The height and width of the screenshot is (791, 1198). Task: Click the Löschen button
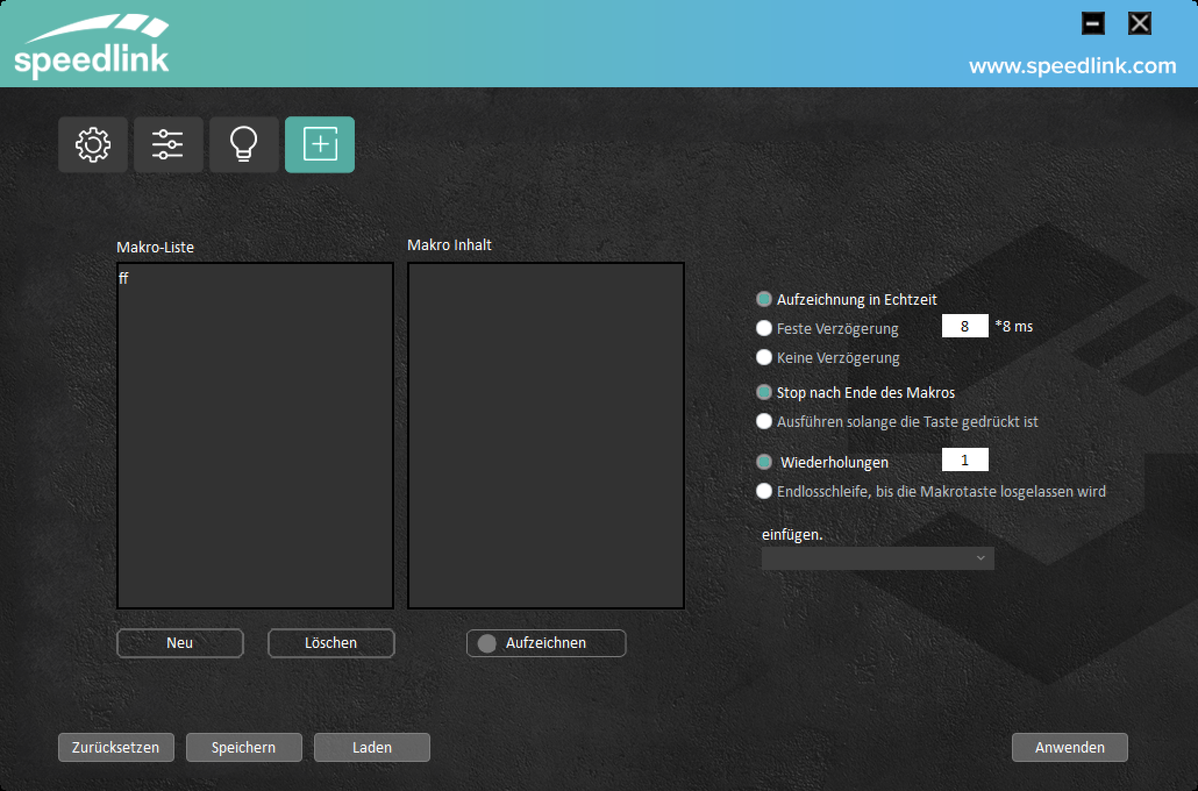pyautogui.click(x=331, y=643)
